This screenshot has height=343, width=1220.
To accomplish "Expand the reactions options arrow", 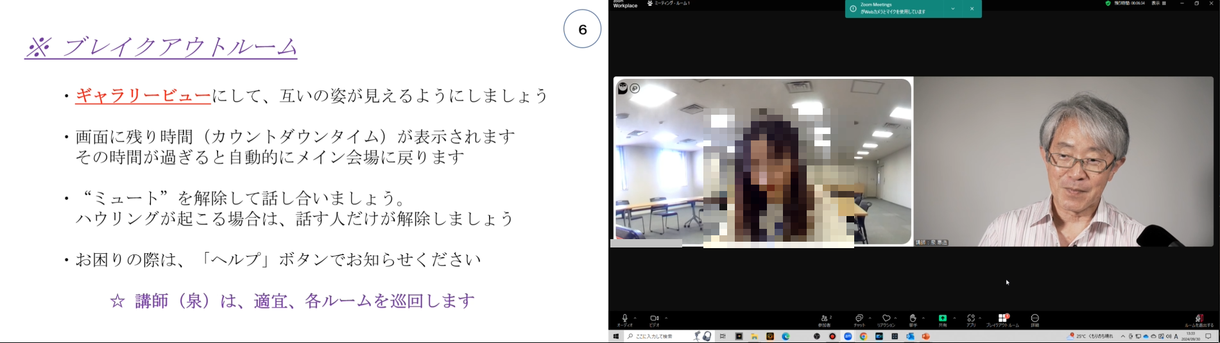I will click(896, 318).
